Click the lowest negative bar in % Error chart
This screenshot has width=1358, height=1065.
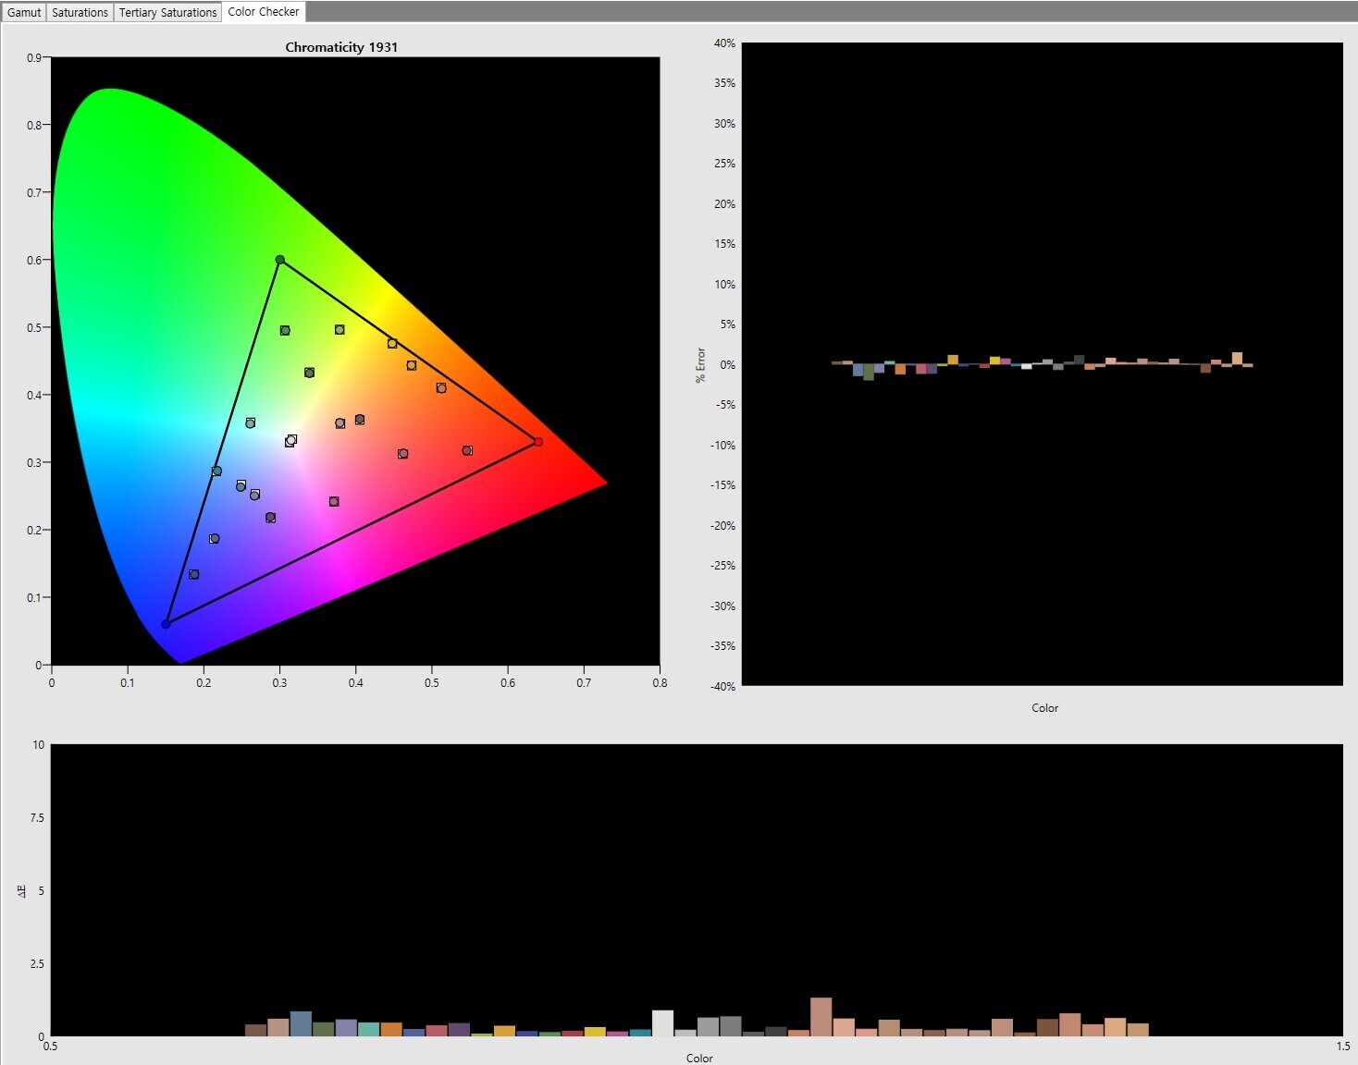(869, 372)
